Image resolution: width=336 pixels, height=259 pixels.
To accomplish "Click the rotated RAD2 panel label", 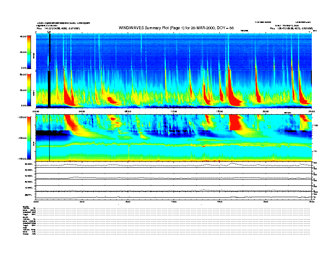I will coord(34,56).
